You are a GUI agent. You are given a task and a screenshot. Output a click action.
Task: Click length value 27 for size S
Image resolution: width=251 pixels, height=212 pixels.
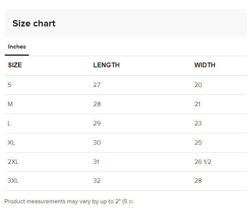(97, 85)
